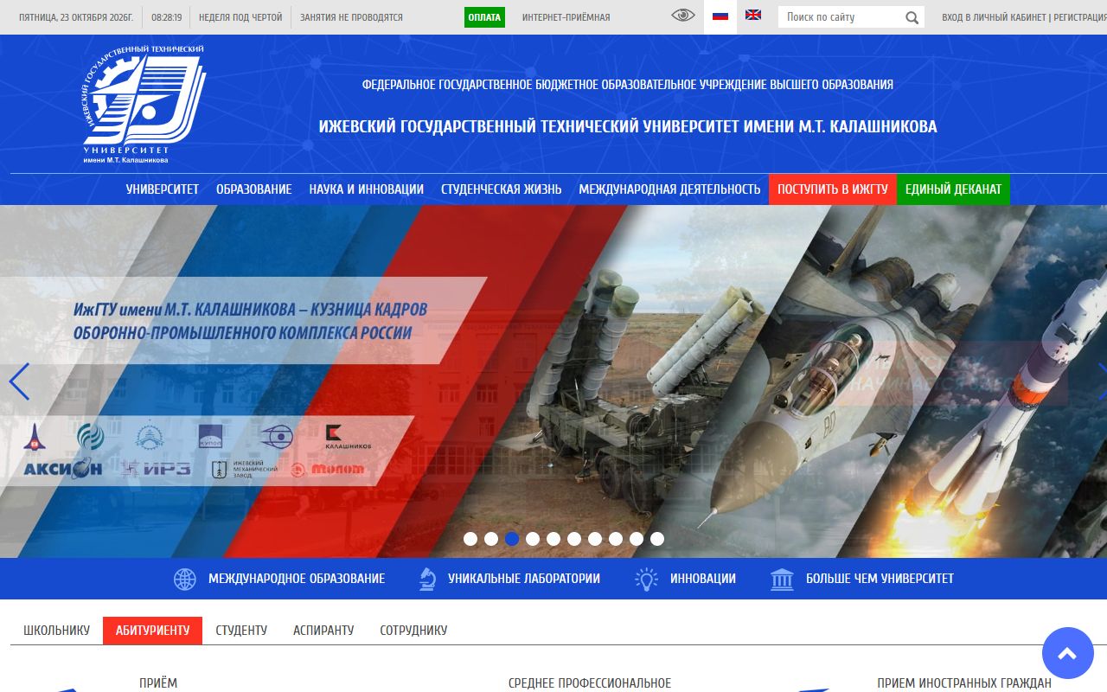Click the scroll-to-top round arrow button
Image resolution: width=1107 pixels, height=692 pixels.
point(1068,653)
